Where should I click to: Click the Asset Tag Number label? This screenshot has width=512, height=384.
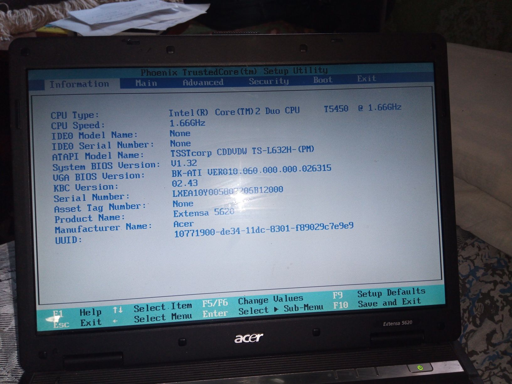pos(100,208)
